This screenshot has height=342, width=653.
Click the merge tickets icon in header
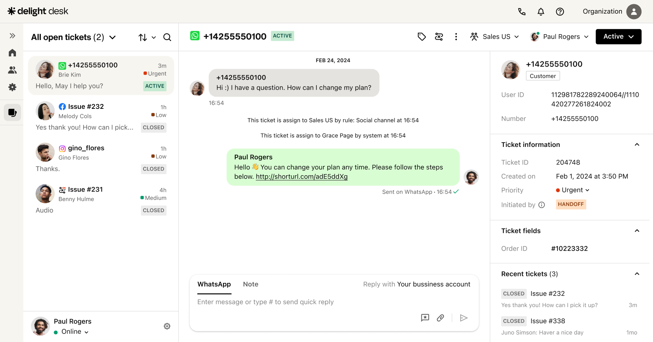click(439, 37)
